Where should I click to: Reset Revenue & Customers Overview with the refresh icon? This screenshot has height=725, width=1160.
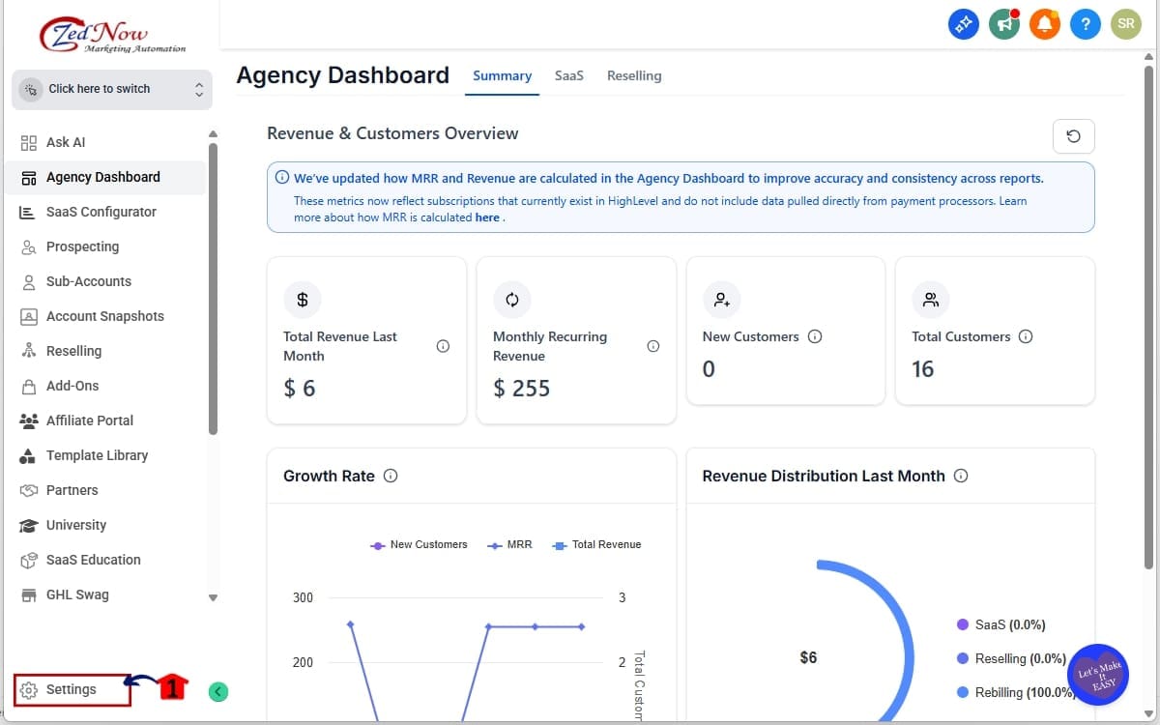pos(1073,136)
